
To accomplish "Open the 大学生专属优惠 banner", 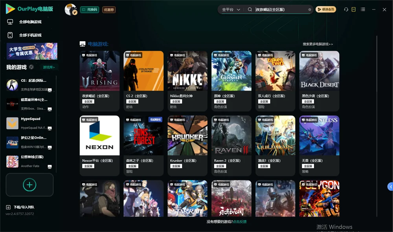I will 32,51.
